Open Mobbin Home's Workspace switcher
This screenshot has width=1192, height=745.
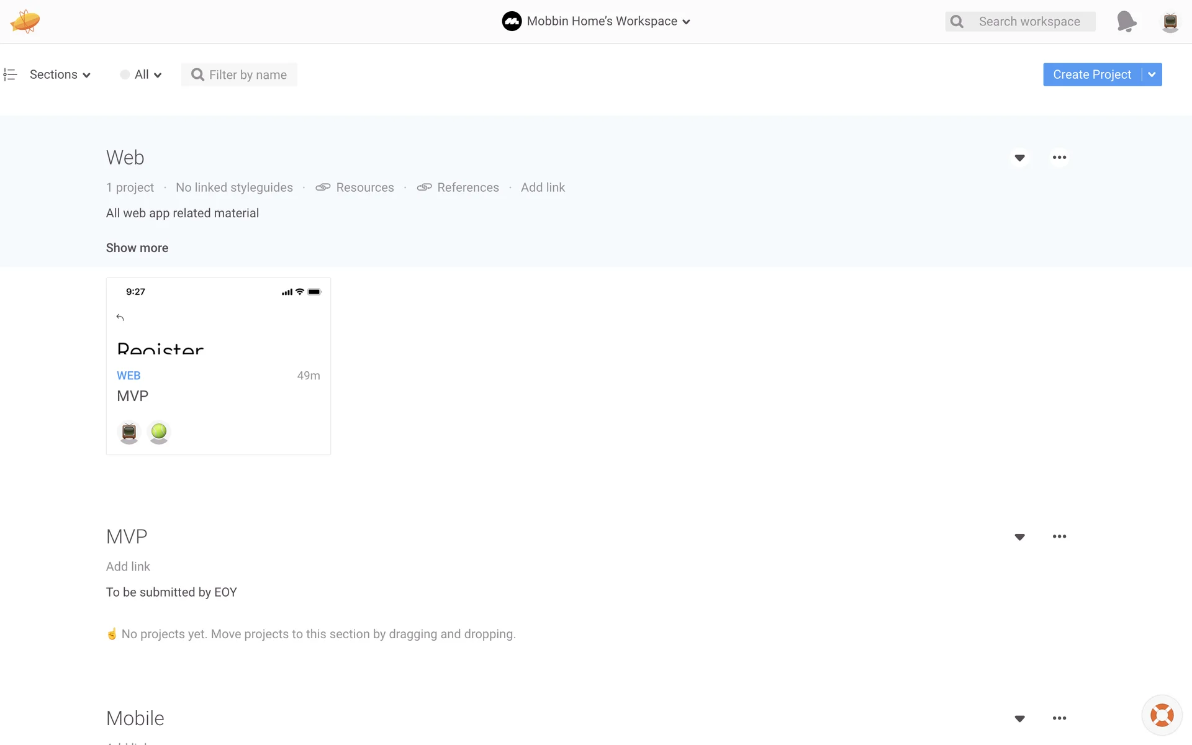point(596,21)
